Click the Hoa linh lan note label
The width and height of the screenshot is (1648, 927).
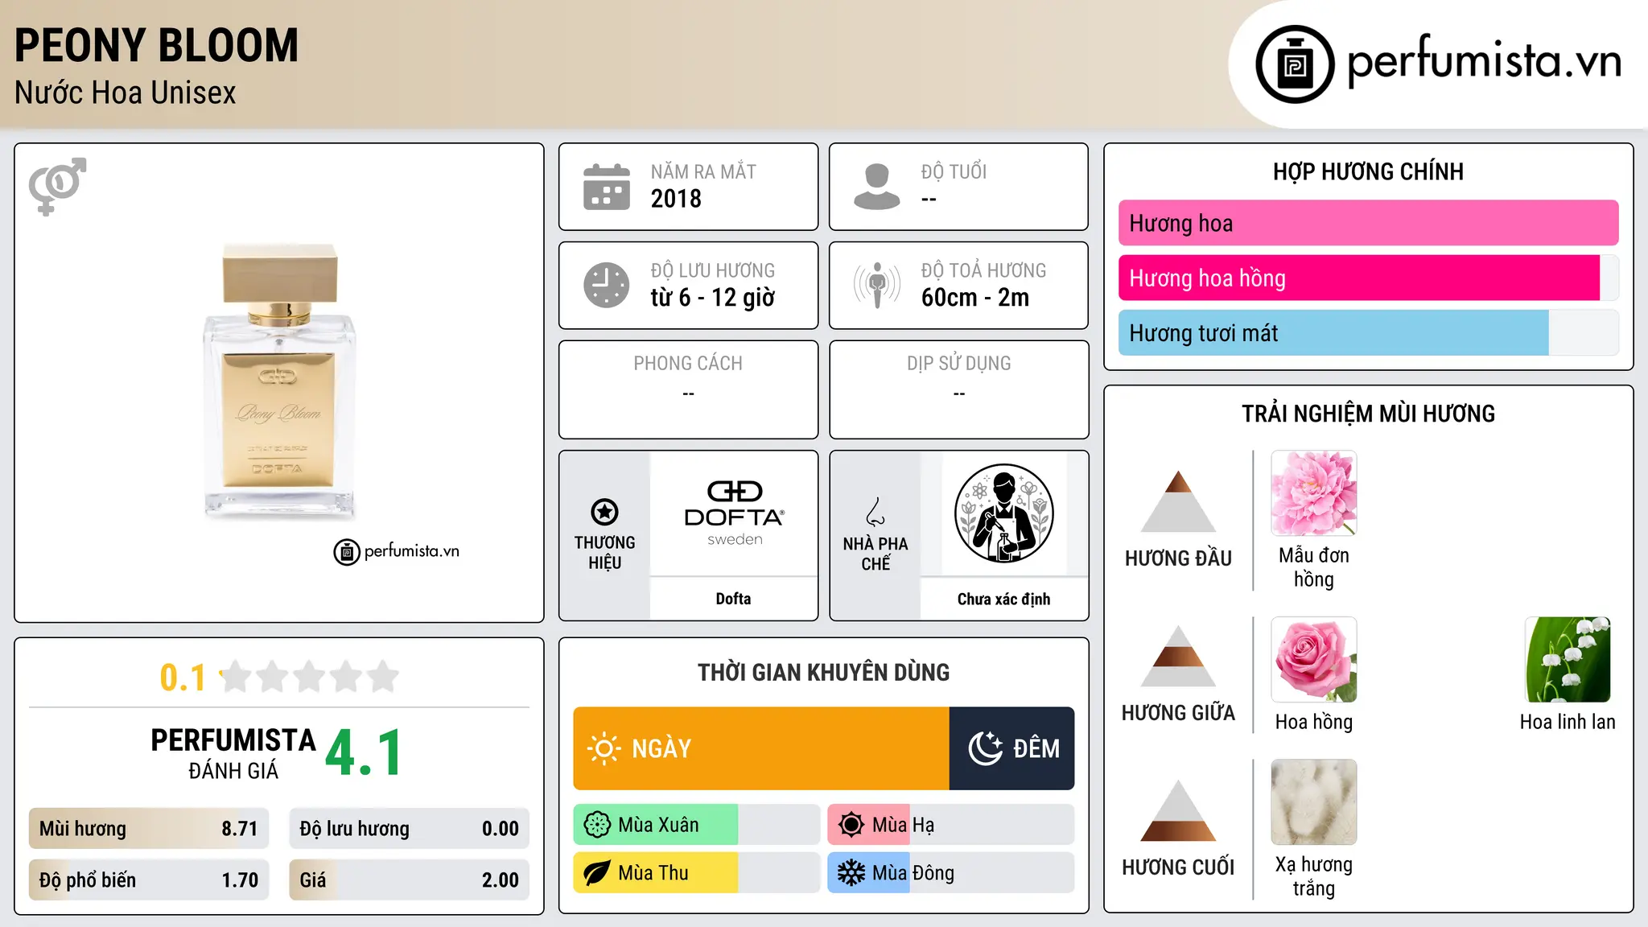click(1568, 722)
